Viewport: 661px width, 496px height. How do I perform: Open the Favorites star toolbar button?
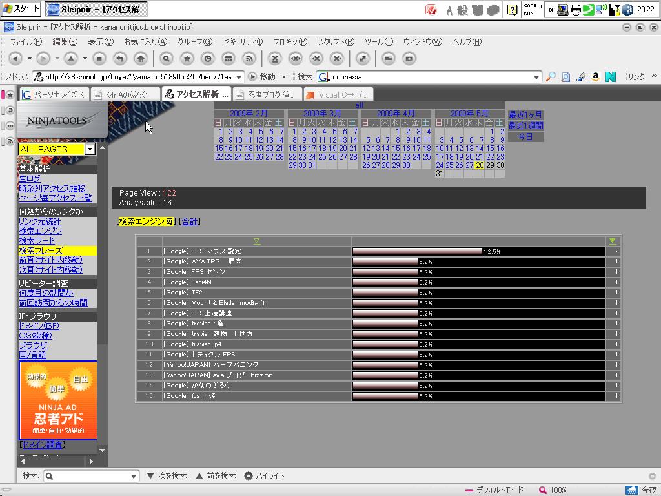(x=187, y=59)
